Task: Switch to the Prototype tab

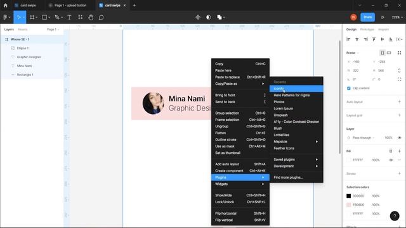Action: tap(367, 30)
